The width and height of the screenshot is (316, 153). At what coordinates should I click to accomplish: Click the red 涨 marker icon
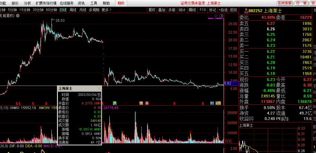[147, 103]
